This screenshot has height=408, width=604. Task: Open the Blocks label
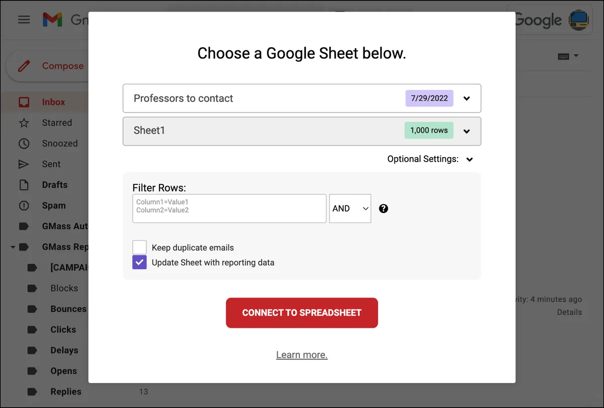click(x=64, y=288)
